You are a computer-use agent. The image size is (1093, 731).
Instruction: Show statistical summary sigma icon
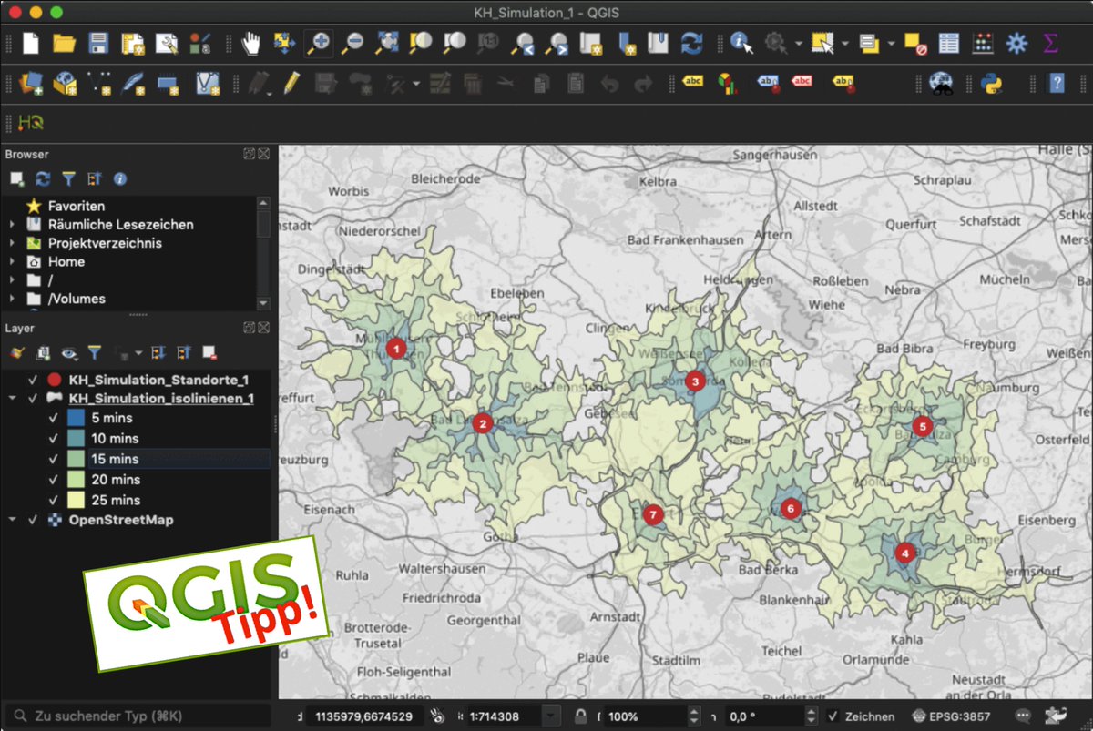coord(1050,43)
